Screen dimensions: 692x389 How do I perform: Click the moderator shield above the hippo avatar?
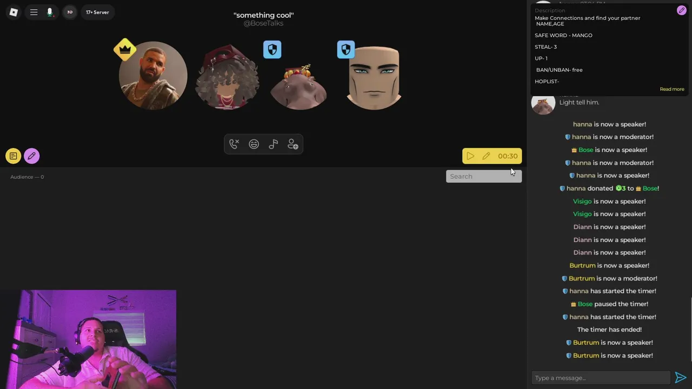272,50
